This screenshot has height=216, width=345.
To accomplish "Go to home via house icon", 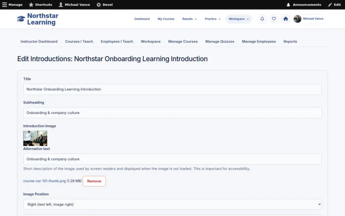I will (285, 19).
